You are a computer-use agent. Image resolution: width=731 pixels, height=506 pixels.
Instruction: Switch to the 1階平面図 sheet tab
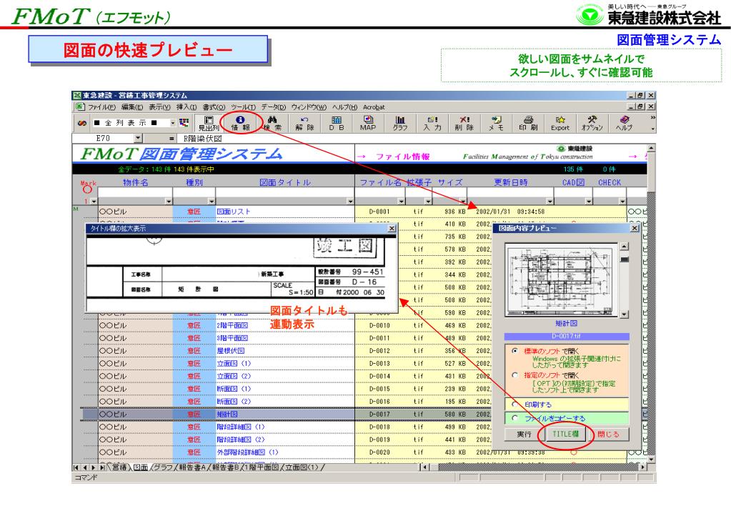click(x=262, y=467)
